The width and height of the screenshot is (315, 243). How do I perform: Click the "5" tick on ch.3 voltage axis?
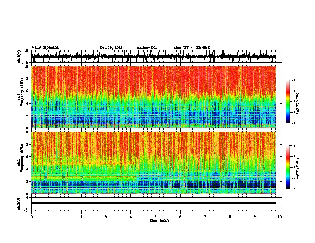(x=27, y=197)
